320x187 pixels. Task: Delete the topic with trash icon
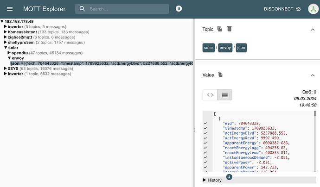pos(230,29)
